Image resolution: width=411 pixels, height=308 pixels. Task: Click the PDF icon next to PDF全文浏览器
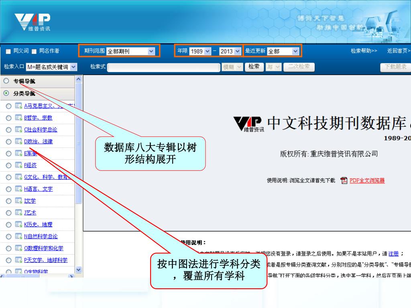point(344,180)
